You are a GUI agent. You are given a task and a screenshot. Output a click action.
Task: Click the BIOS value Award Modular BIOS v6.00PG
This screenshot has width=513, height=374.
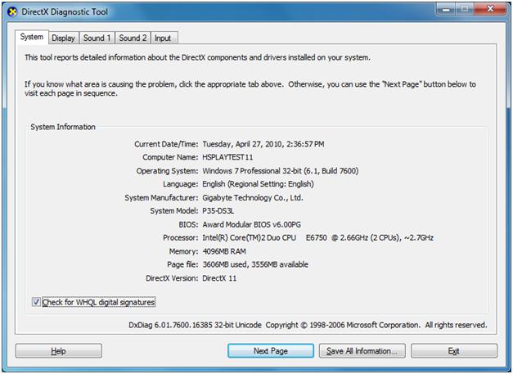[x=252, y=224]
